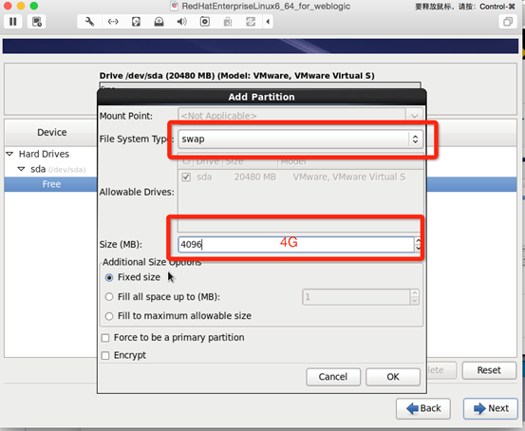Image resolution: width=525 pixels, height=431 pixels.
Task: Select the Fixed size option
Action: (x=109, y=277)
